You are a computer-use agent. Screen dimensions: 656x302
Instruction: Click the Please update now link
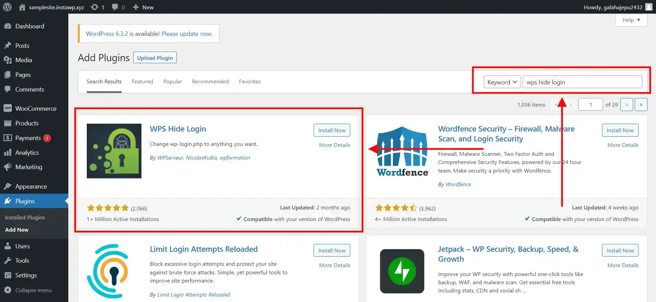(187, 34)
